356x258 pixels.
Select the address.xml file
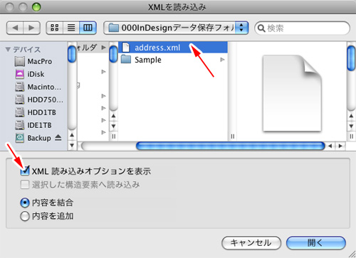click(x=173, y=48)
